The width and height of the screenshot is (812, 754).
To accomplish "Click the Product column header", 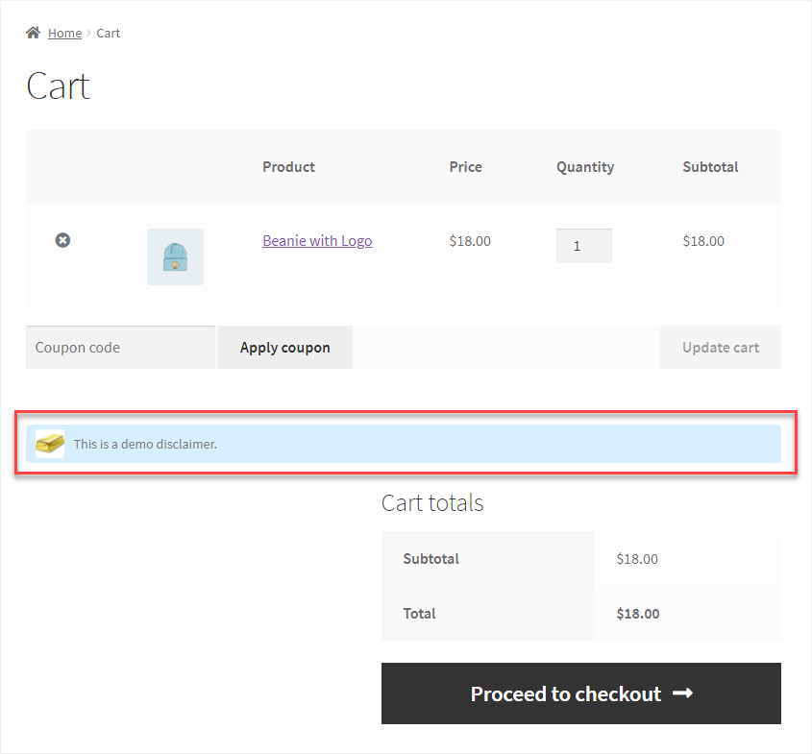I will click(x=288, y=166).
